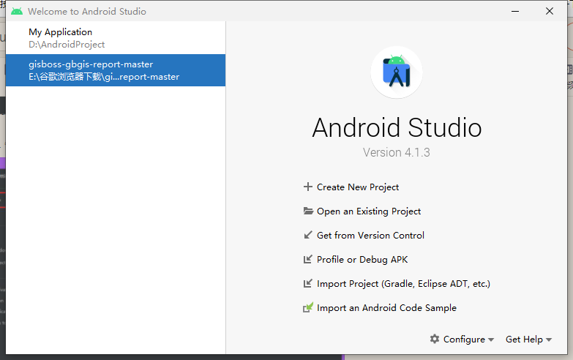This screenshot has width=573, height=360.
Task: Expand the Configure dropdown arrow
Action: (x=491, y=340)
